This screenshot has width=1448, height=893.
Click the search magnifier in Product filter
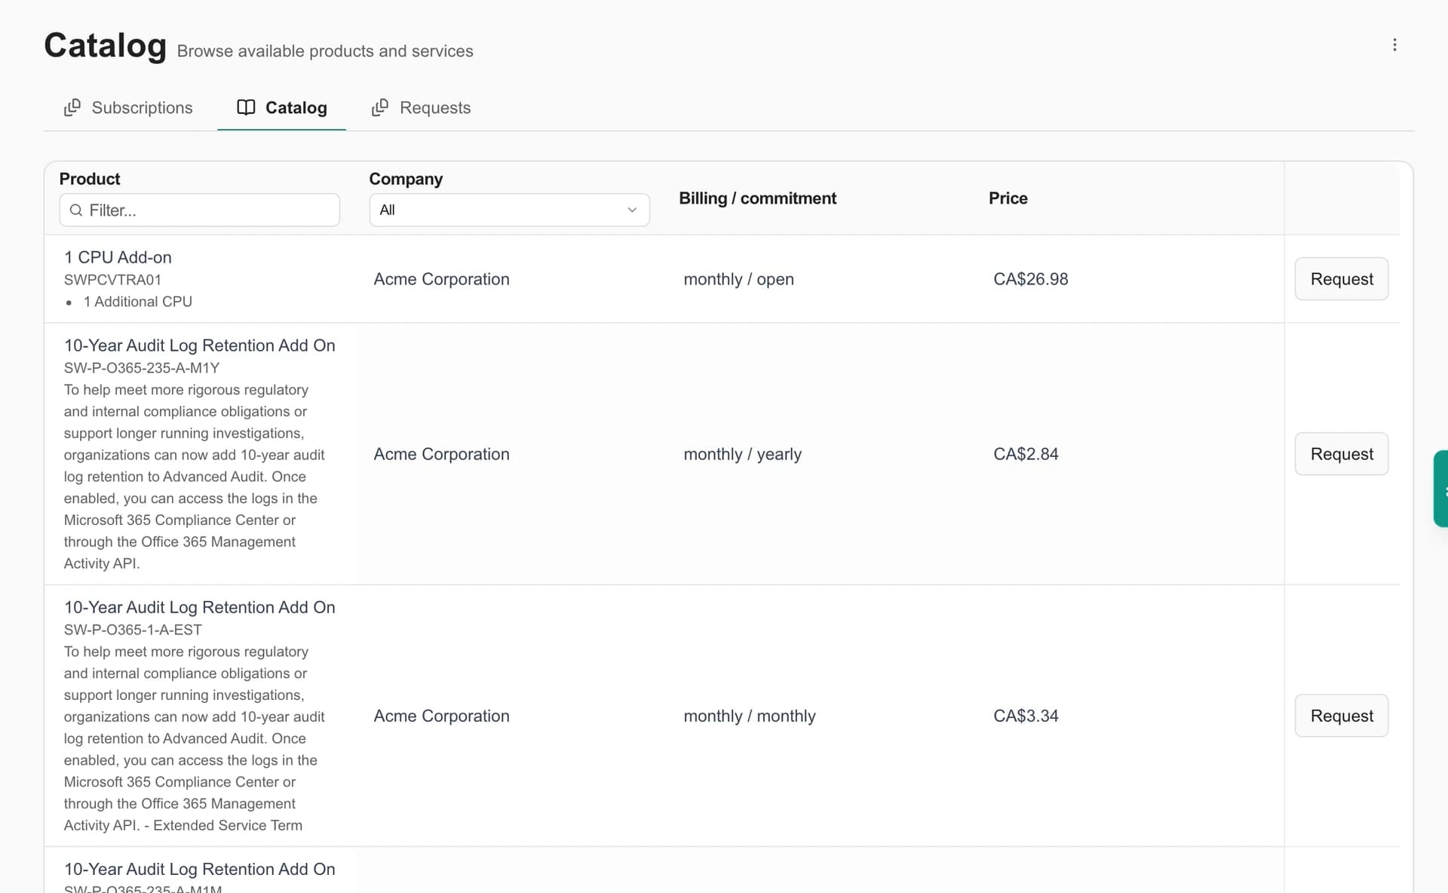(x=76, y=210)
